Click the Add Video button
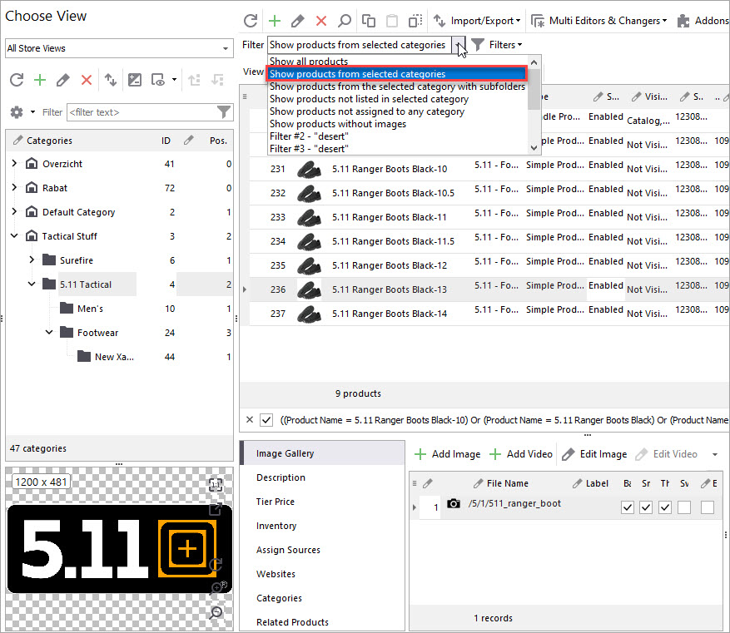Viewport: 730px width, 633px height. coord(521,454)
